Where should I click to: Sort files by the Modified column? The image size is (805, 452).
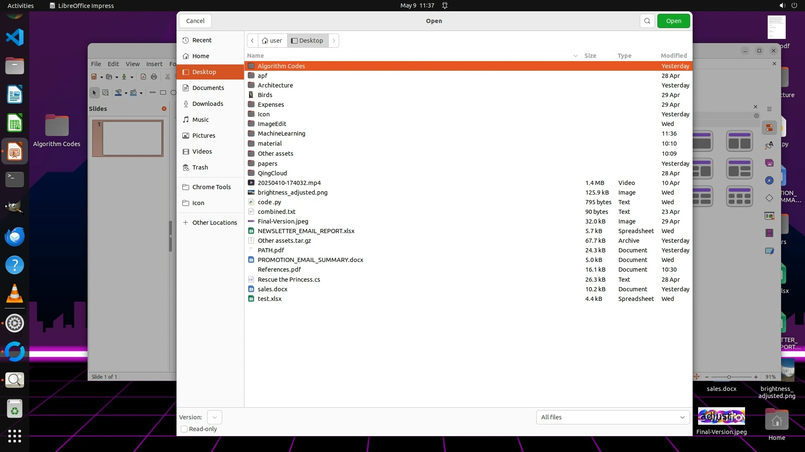tap(673, 56)
